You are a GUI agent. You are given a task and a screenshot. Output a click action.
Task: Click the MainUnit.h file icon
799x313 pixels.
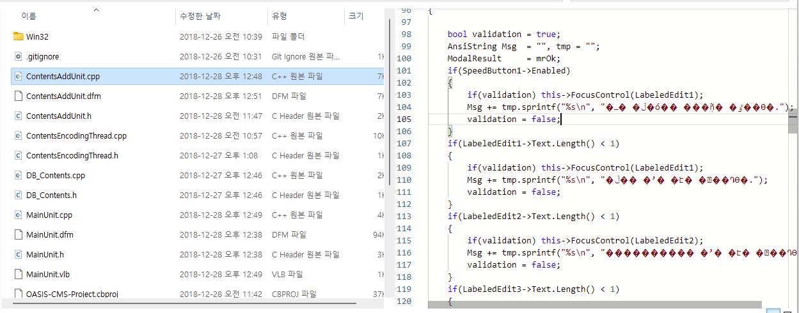pyautogui.click(x=18, y=254)
